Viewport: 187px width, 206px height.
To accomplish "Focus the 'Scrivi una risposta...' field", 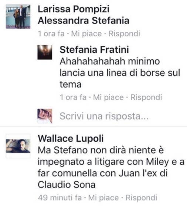I will pos(104,116).
